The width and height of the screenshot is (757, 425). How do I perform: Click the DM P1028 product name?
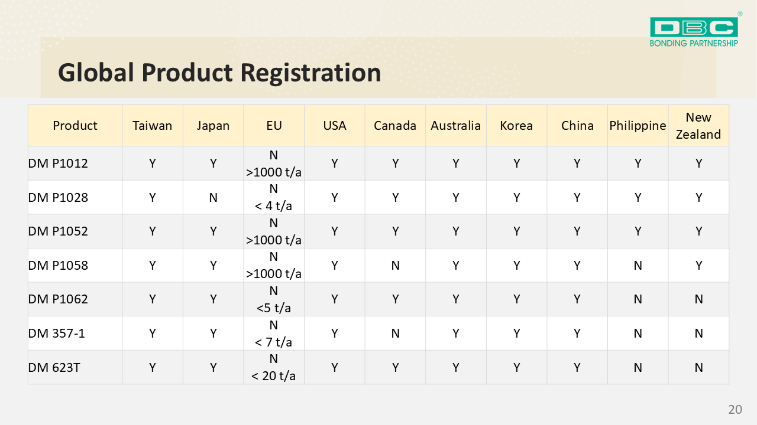click(59, 198)
